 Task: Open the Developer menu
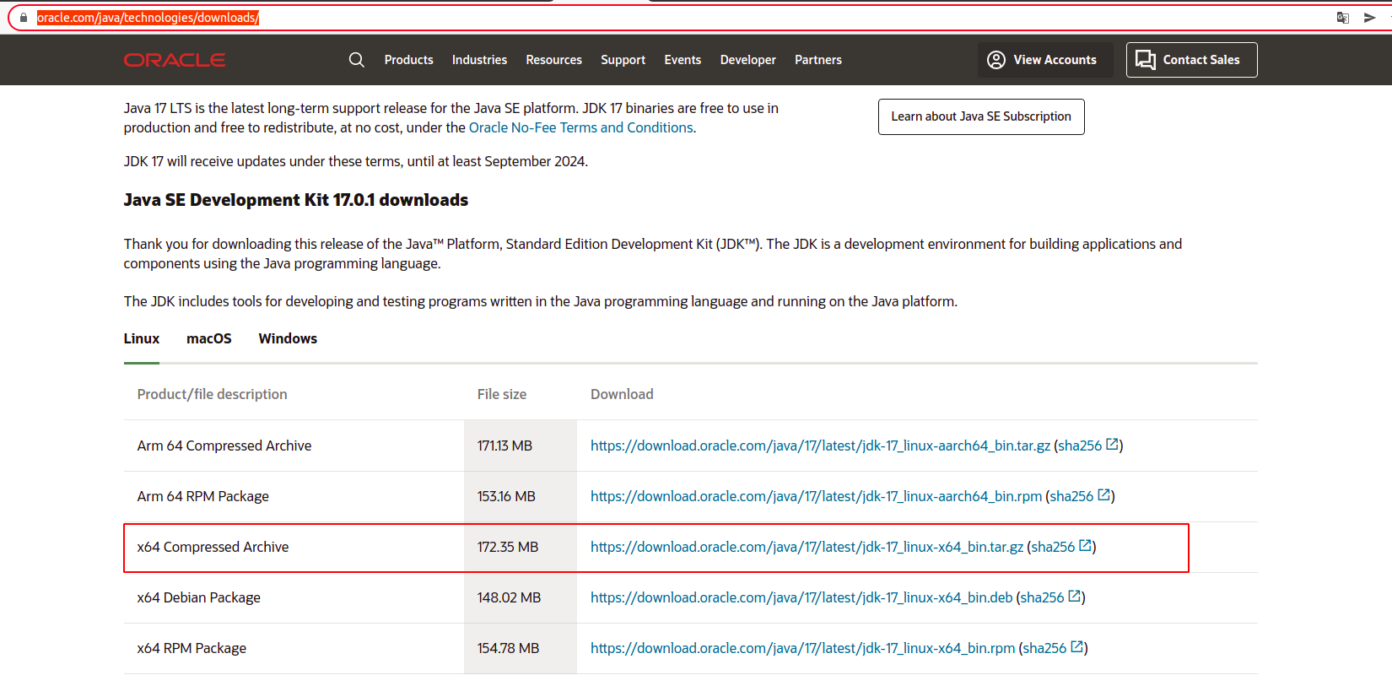tap(747, 60)
